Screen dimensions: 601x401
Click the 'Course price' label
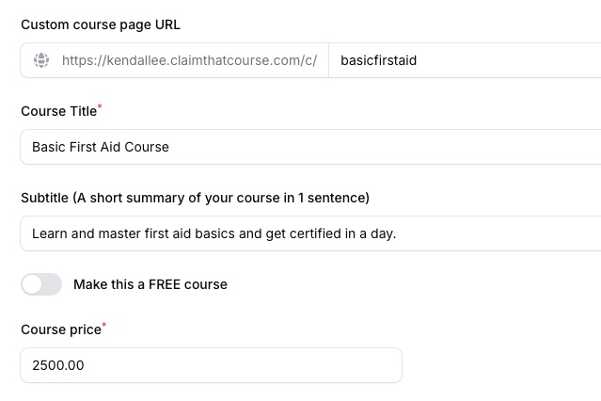pyautogui.click(x=61, y=329)
